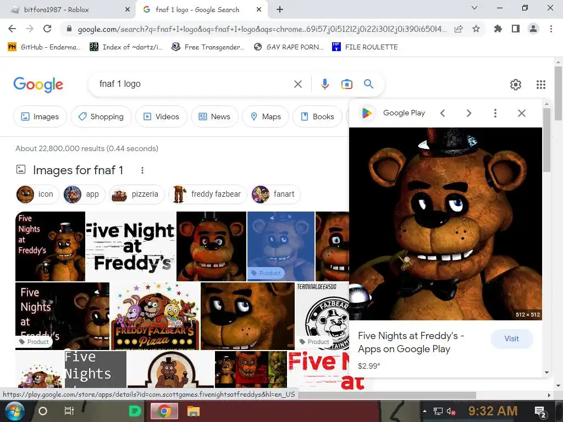Filter images by the pizzeria chip
The image size is (563, 422).
pos(137,194)
